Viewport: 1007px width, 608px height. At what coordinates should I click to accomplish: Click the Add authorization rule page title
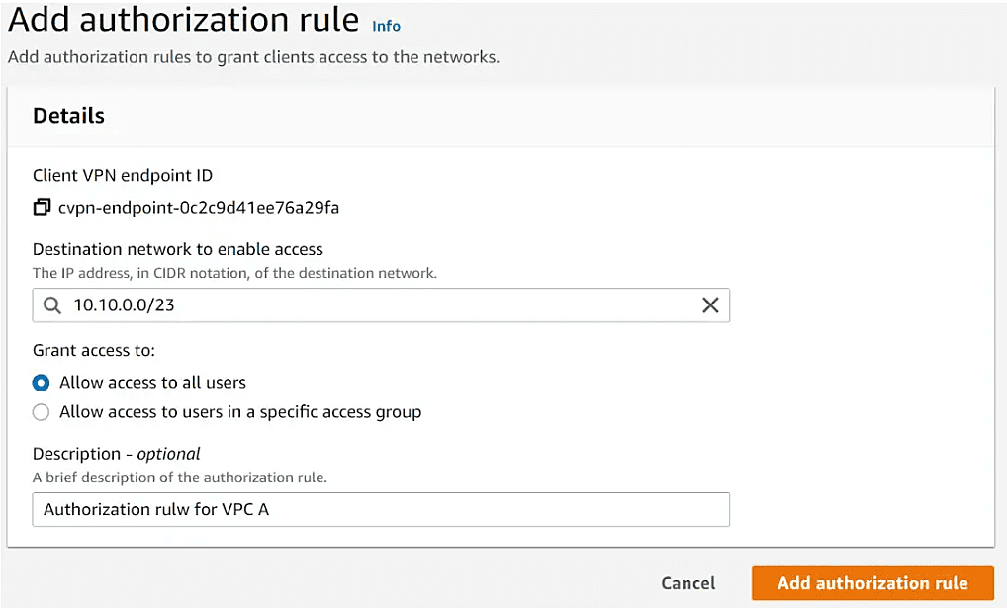click(184, 19)
